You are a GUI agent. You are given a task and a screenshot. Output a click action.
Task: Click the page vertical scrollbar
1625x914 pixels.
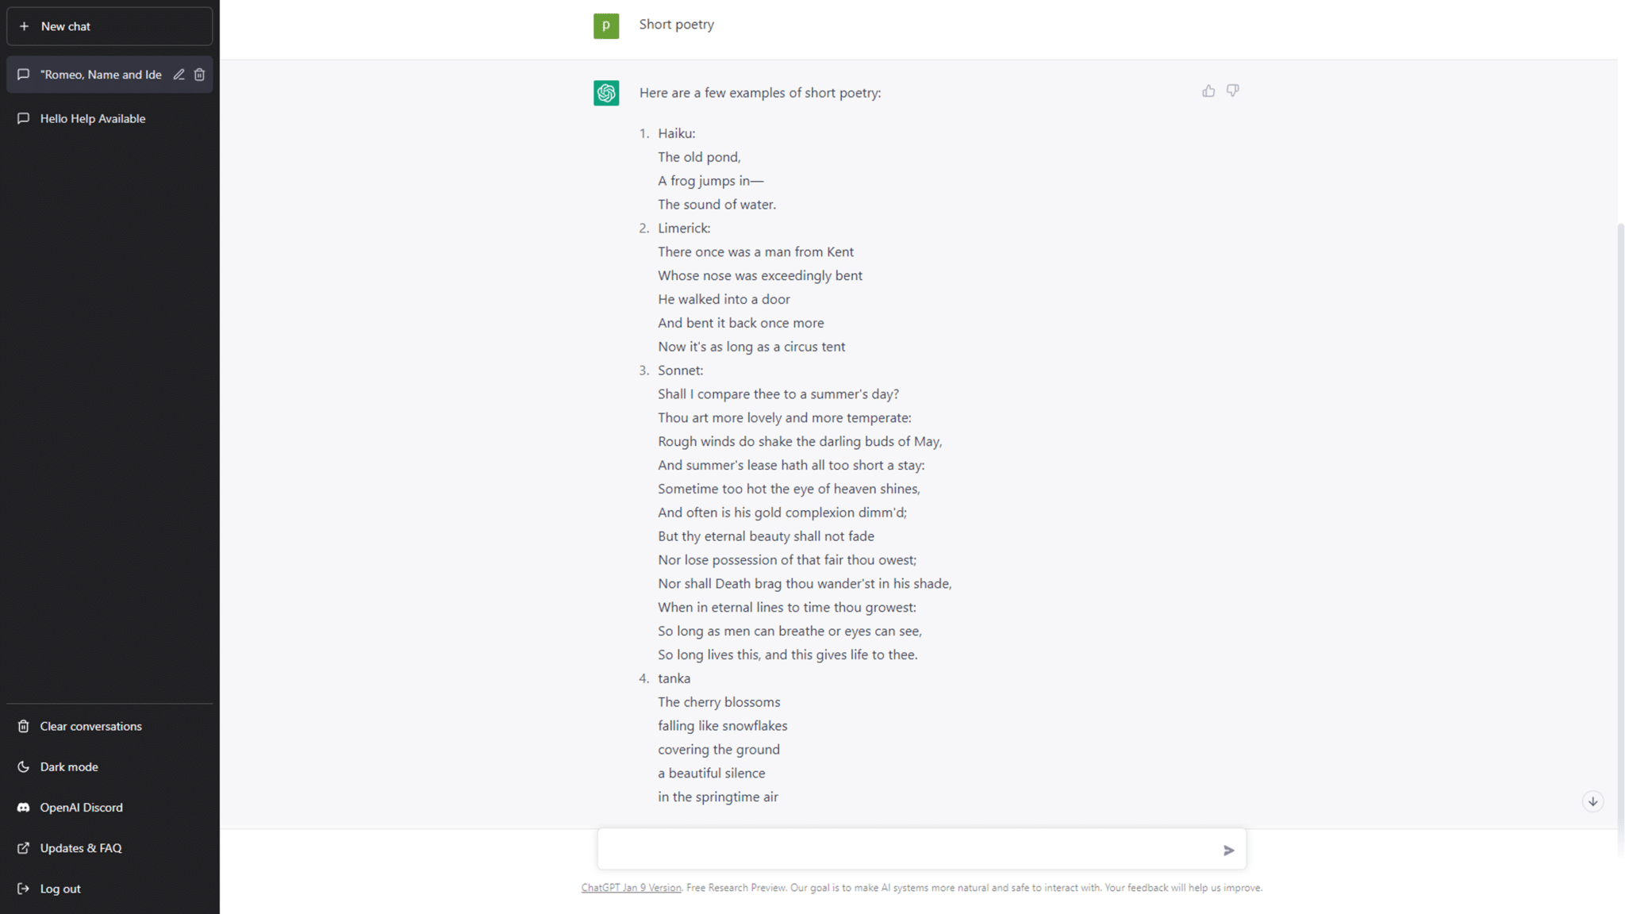pyautogui.click(x=1621, y=540)
